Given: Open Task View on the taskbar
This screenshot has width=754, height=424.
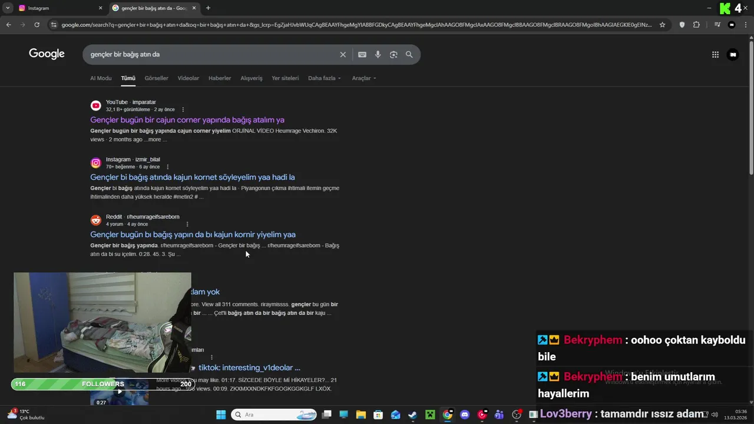Looking at the screenshot, I should [327, 415].
